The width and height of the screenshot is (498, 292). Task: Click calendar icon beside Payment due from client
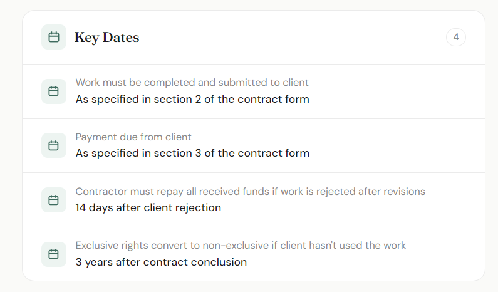pyautogui.click(x=54, y=145)
